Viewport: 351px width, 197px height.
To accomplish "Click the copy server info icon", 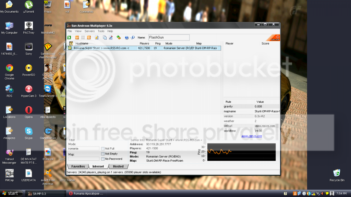I will (x=105, y=38).
